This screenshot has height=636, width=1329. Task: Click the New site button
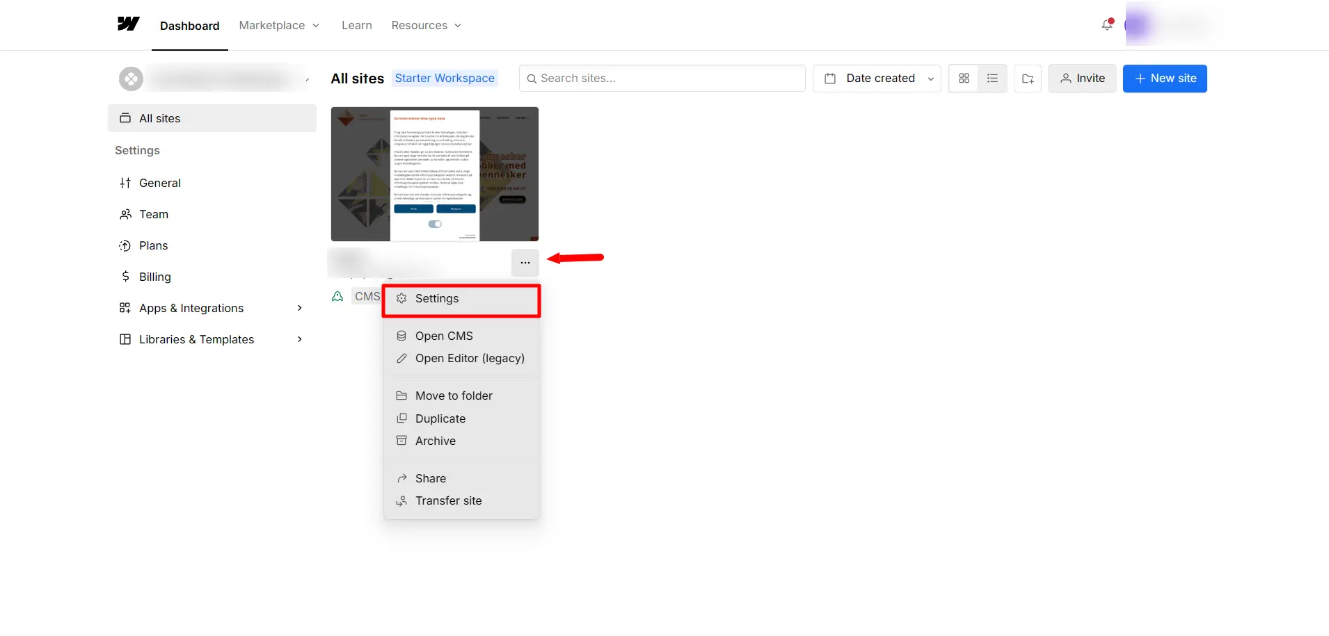(x=1164, y=79)
